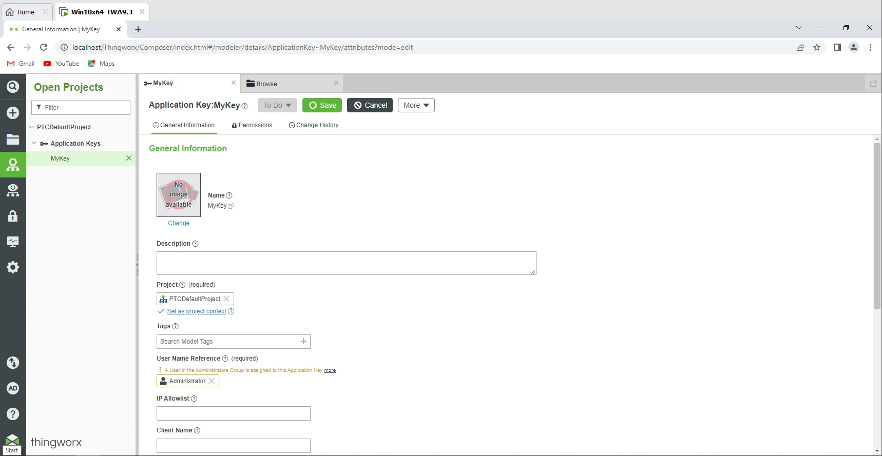882x456 pixels.
Task: Click the help icon beside Client Name
Action: 197,430
